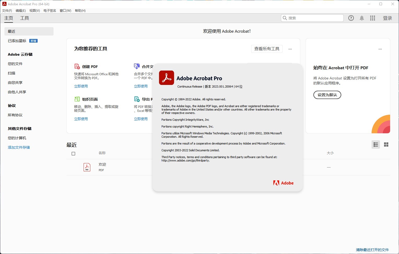Open the 电子签名 menu

50,11
